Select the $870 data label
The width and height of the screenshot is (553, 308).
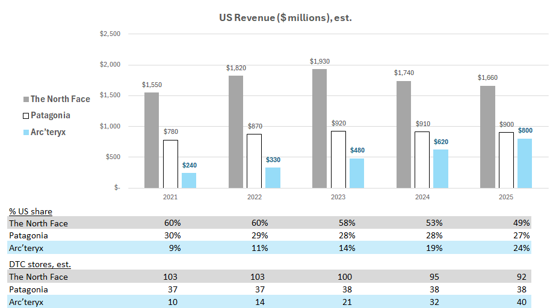coord(255,126)
